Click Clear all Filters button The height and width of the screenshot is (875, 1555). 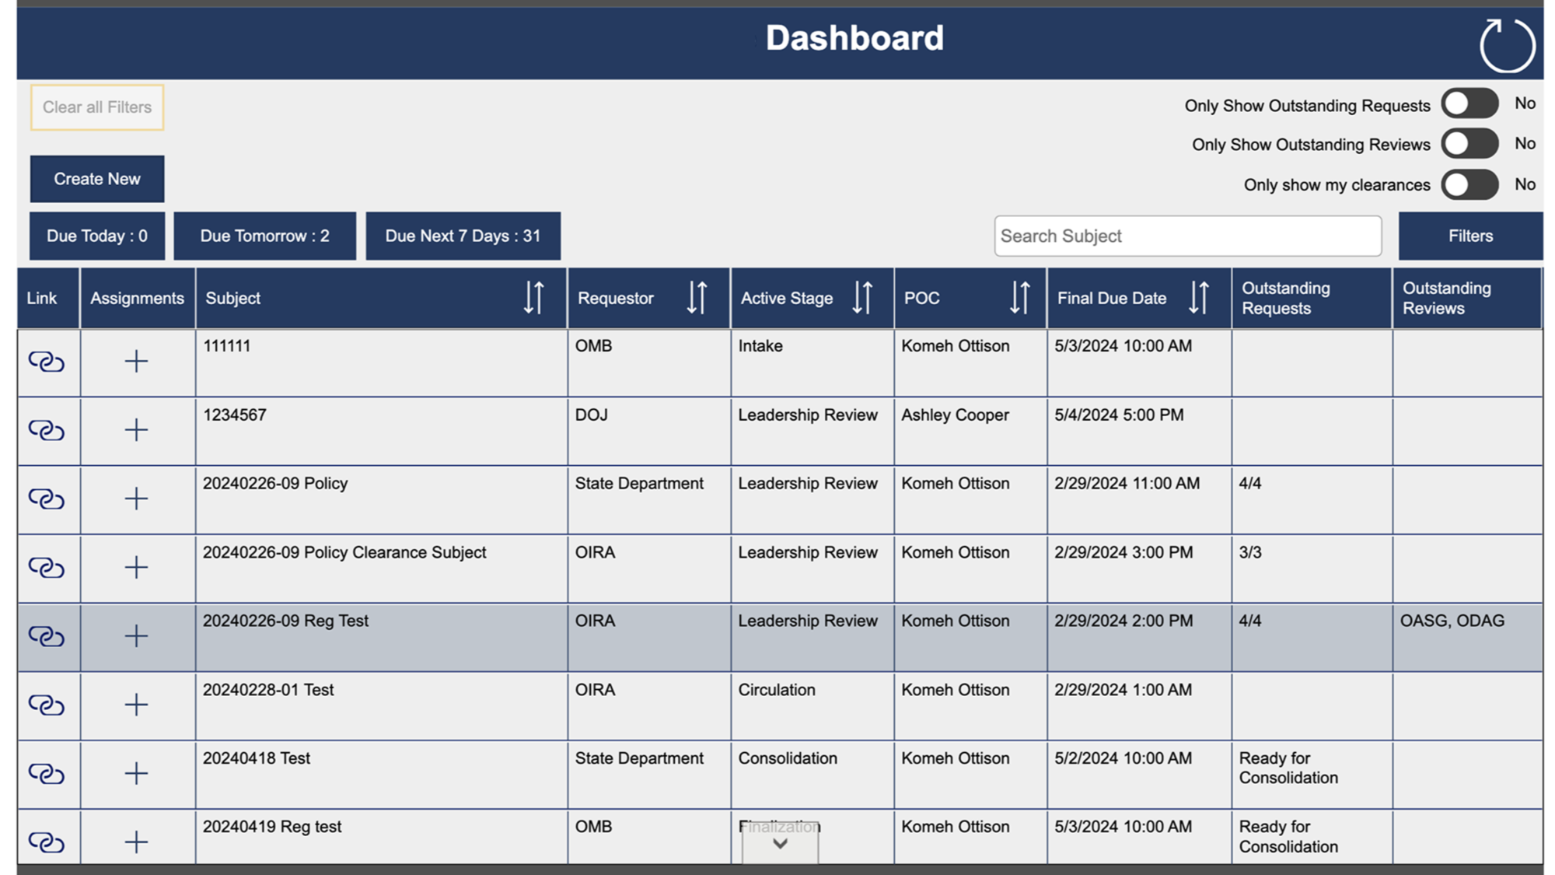97,107
